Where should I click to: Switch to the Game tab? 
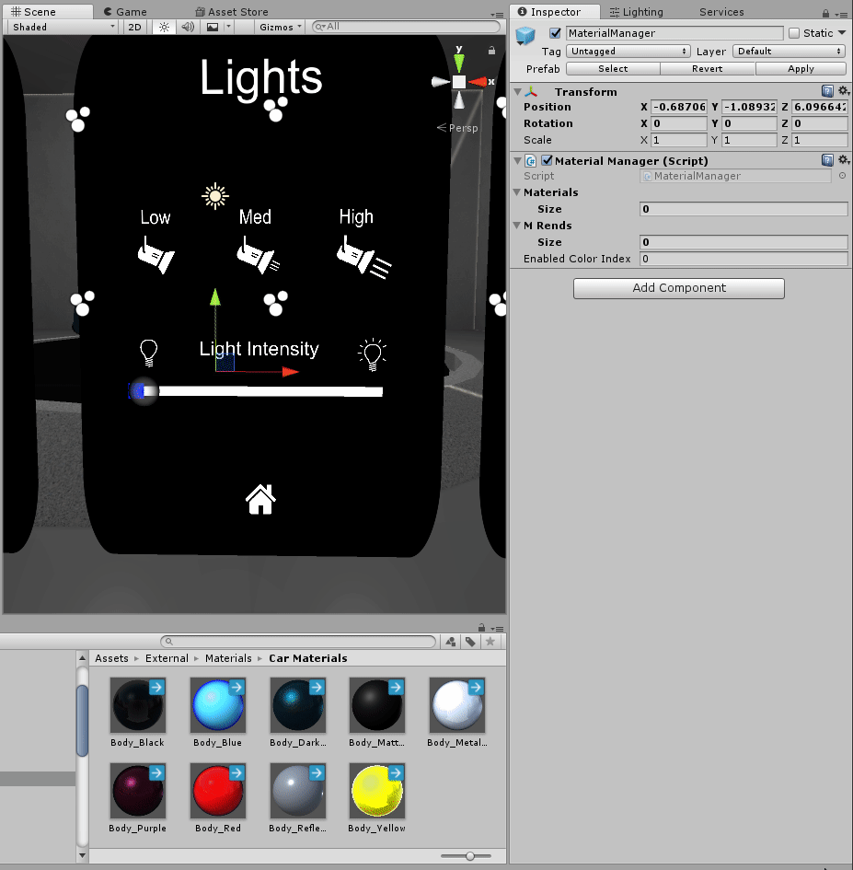[x=125, y=12]
